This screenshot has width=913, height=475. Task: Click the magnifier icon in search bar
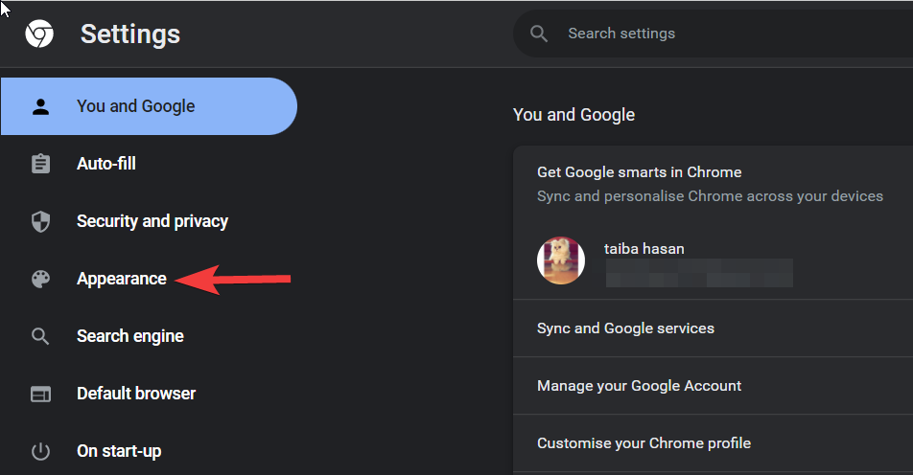tap(539, 34)
